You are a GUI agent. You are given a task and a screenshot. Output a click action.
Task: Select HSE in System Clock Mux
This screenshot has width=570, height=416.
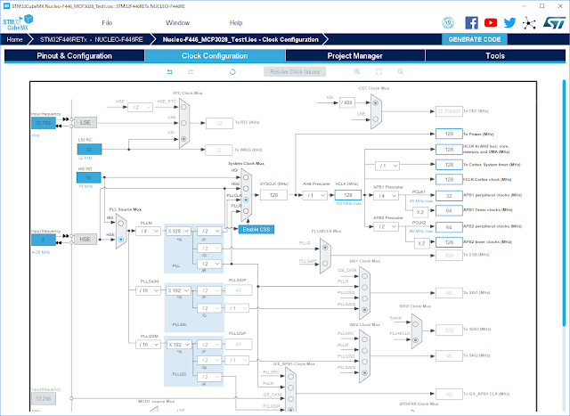pyautogui.click(x=246, y=188)
